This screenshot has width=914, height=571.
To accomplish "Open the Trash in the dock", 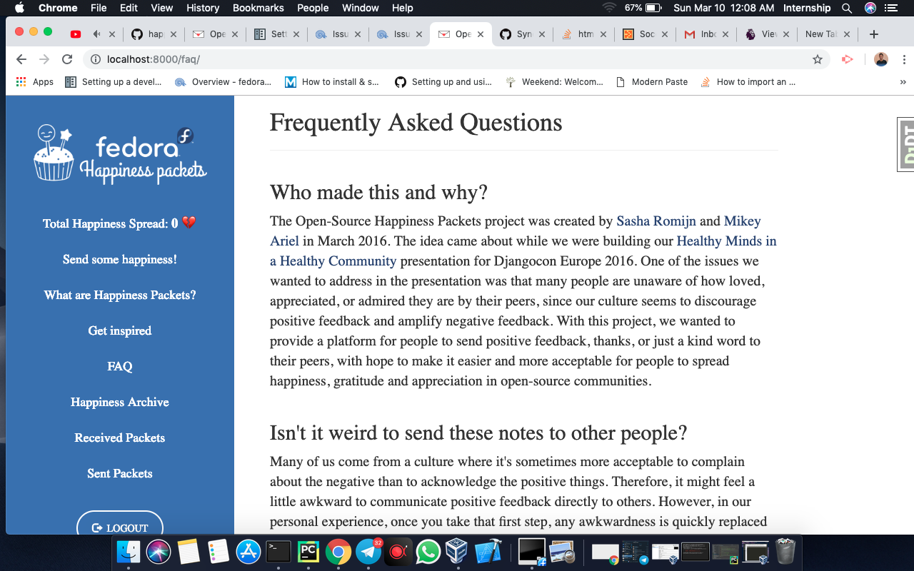I will pos(785,551).
